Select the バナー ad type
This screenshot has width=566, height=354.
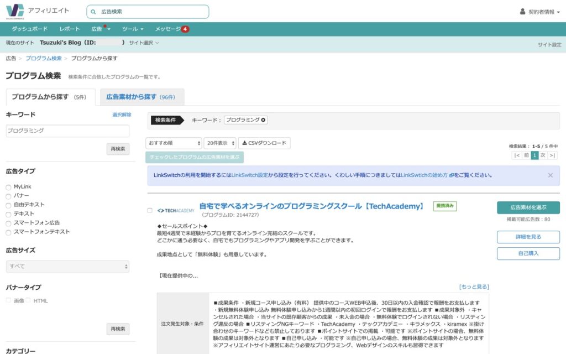8,196
